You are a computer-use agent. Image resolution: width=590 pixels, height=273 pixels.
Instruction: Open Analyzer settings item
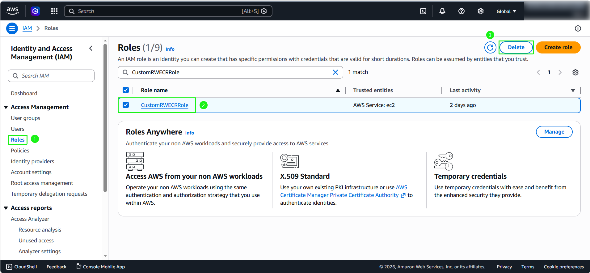(x=40, y=251)
